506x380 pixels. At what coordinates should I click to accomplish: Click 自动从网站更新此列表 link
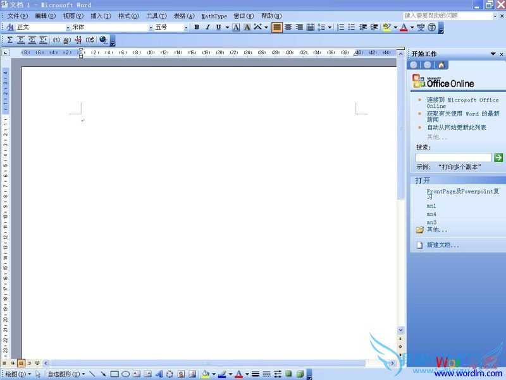(456, 128)
